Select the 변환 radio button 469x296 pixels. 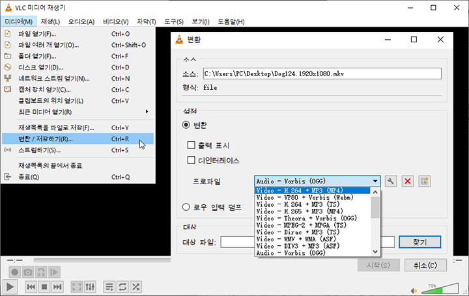(186, 125)
